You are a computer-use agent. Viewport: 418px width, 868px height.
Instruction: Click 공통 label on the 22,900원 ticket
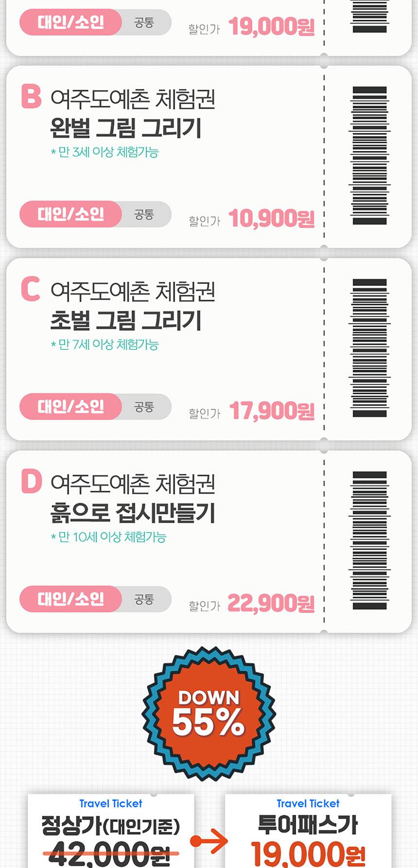pos(144,599)
